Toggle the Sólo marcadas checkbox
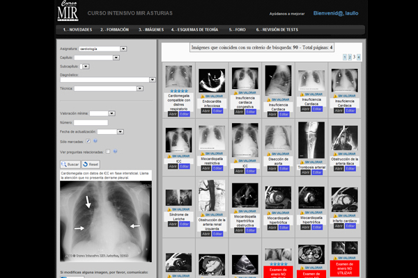Viewport: 418px width, 278px height. pos(88,141)
